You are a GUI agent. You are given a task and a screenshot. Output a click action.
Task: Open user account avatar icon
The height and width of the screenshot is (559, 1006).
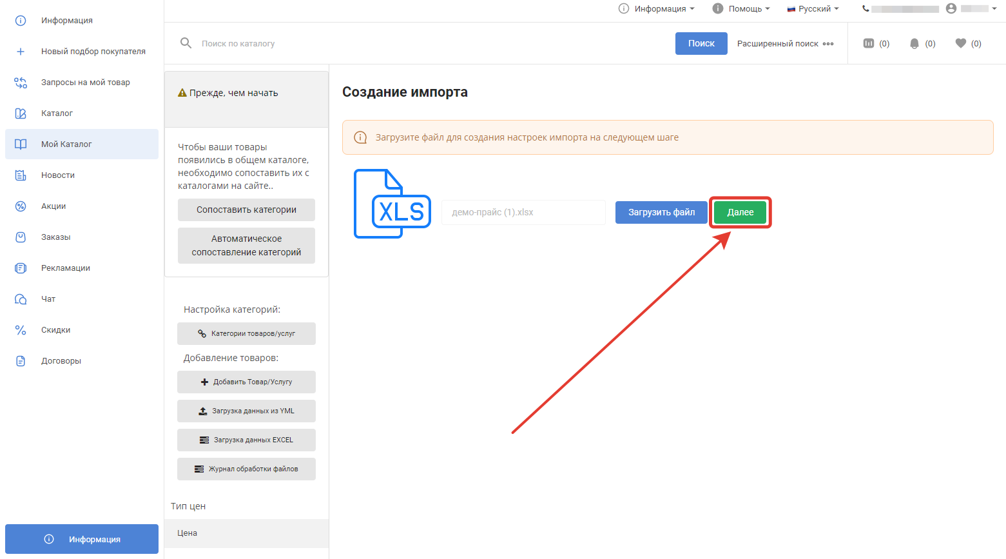click(951, 8)
